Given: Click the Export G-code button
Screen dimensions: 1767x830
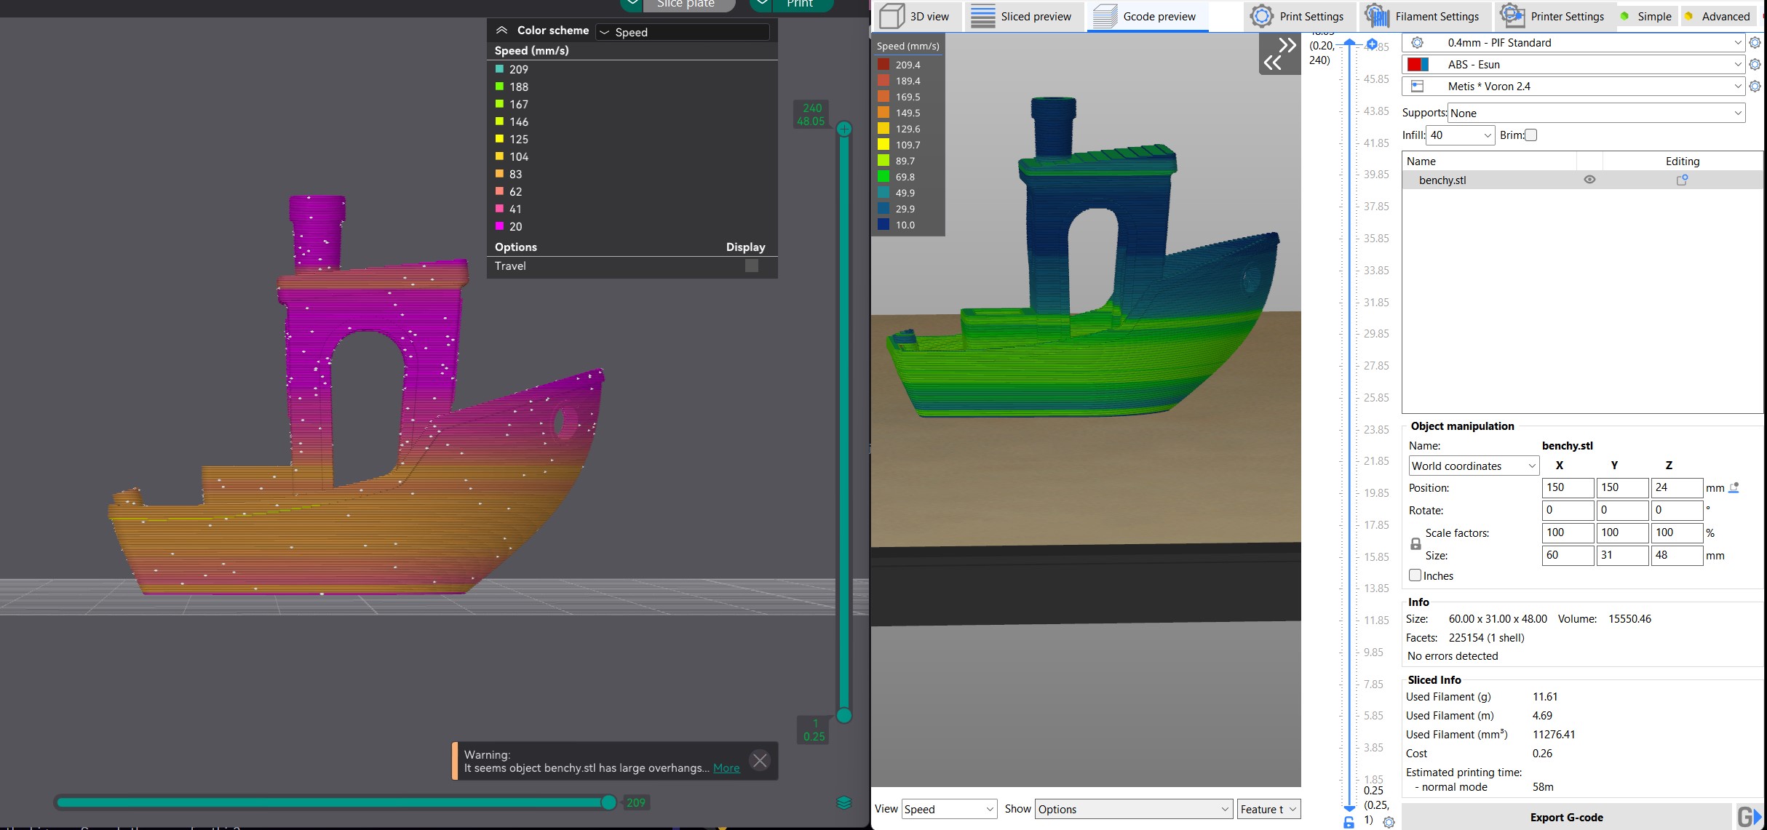Looking at the screenshot, I should tap(1566, 817).
